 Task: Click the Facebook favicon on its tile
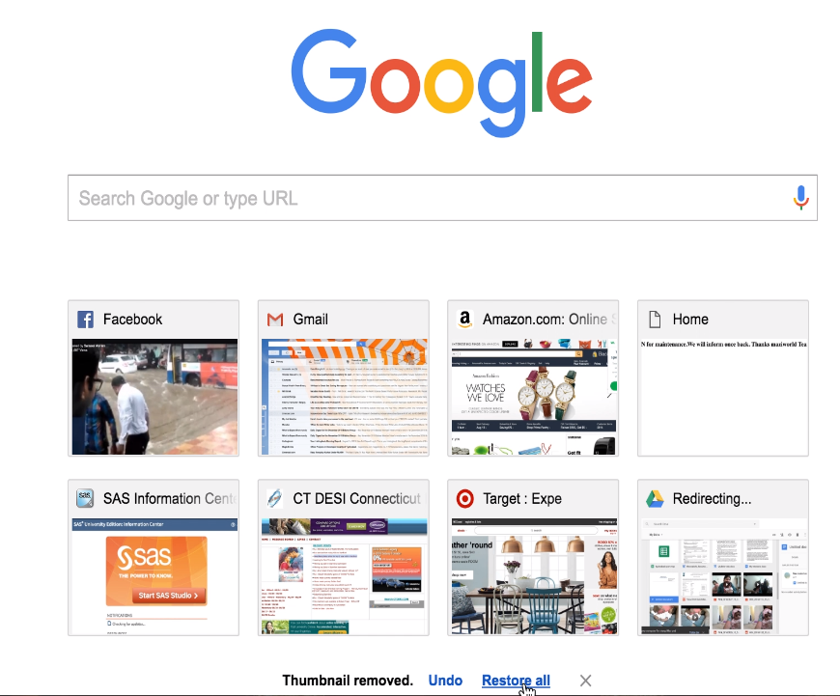(85, 320)
